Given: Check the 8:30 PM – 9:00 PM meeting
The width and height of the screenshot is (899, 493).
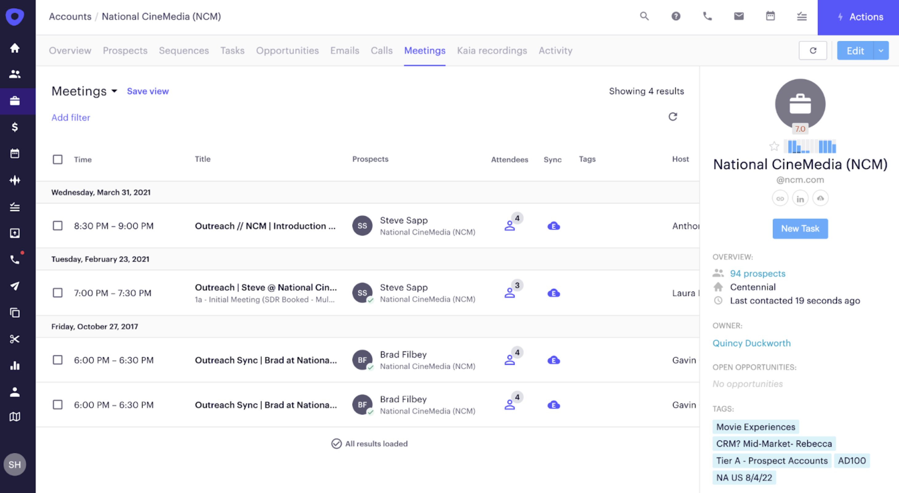Looking at the screenshot, I should coord(58,226).
